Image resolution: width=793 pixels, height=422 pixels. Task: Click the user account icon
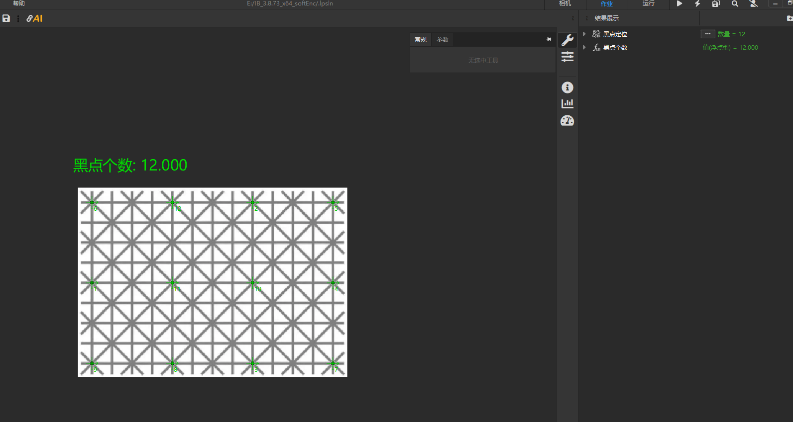pos(754,3)
